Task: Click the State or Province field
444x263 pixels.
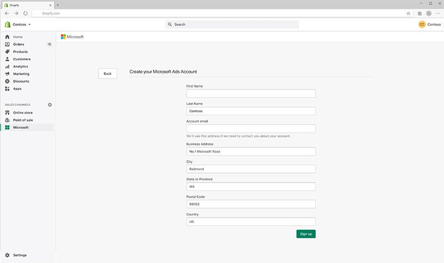Action: 251,186
